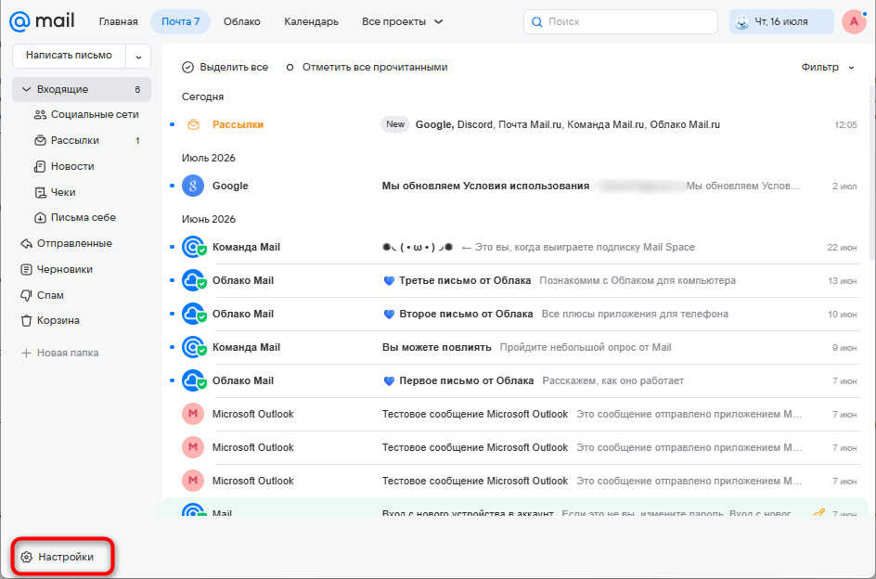Viewport: 876px width, 579px height.
Task: Select the Почта tab
Action: 180,21
